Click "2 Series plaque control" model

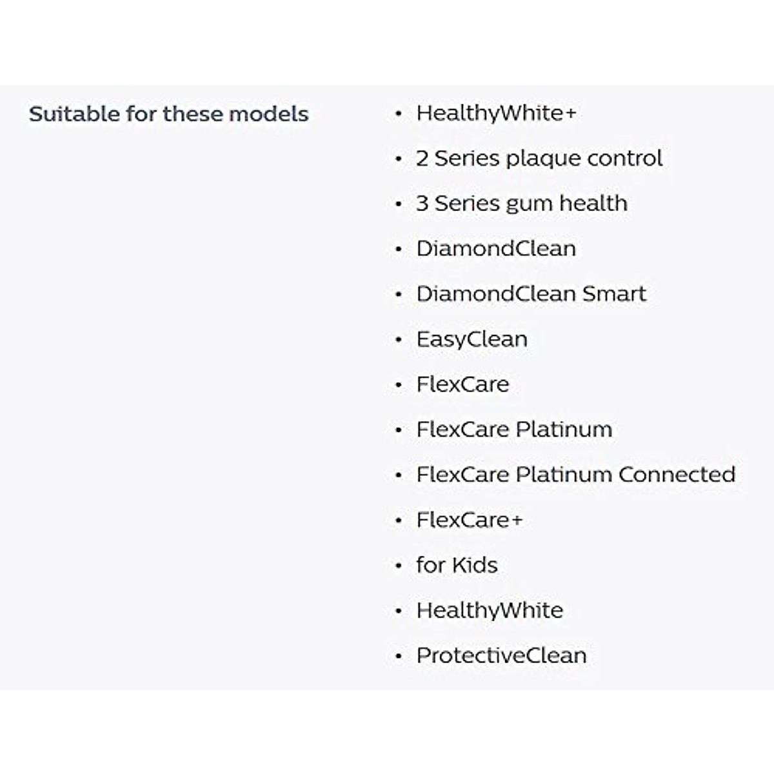539,159
